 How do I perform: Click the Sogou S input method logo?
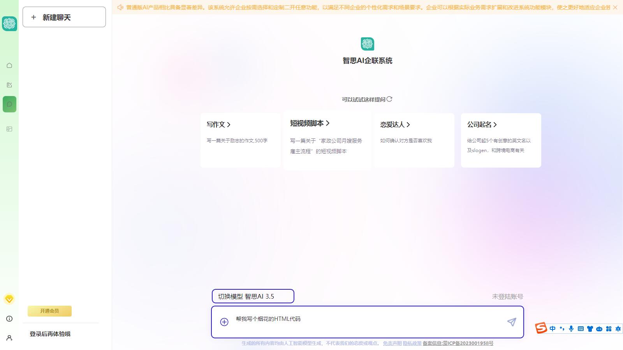point(541,328)
